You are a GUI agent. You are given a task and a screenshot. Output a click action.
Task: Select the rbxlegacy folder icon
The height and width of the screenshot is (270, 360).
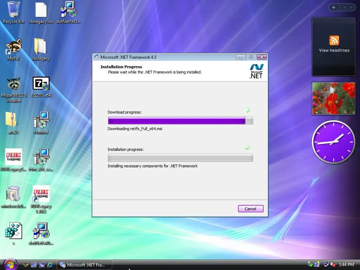(x=40, y=46)
